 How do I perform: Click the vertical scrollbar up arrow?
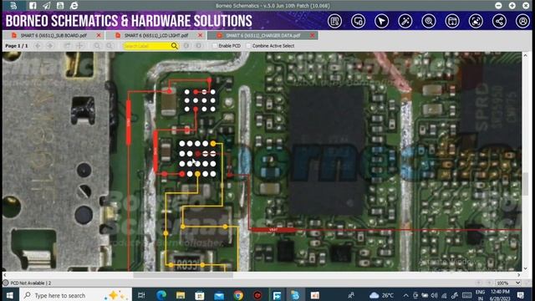(x=526, y=55)
